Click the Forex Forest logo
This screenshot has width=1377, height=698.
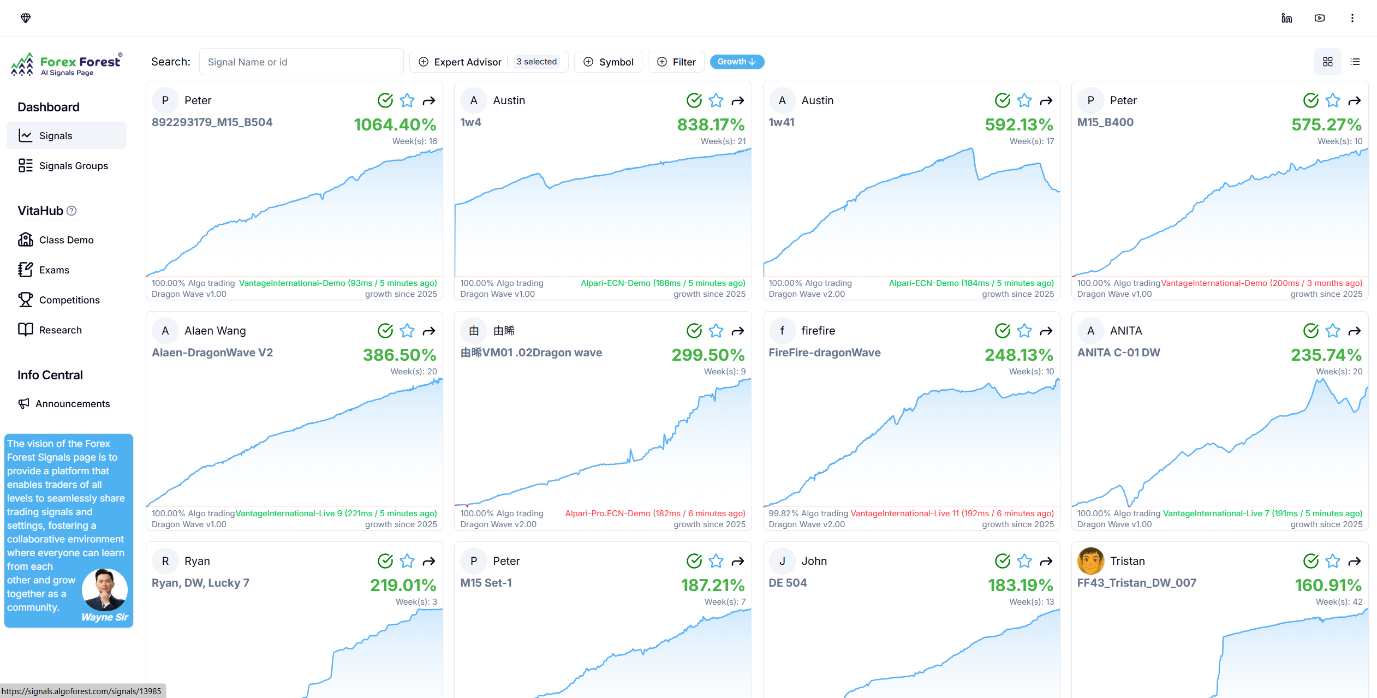[67, 64]
